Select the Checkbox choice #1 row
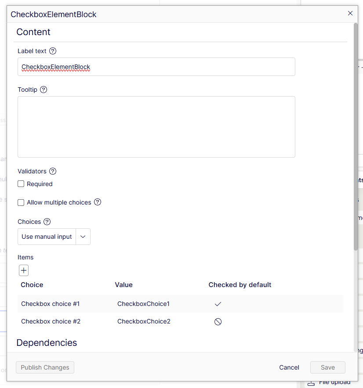The image size is (363, 388). point(50,304)
